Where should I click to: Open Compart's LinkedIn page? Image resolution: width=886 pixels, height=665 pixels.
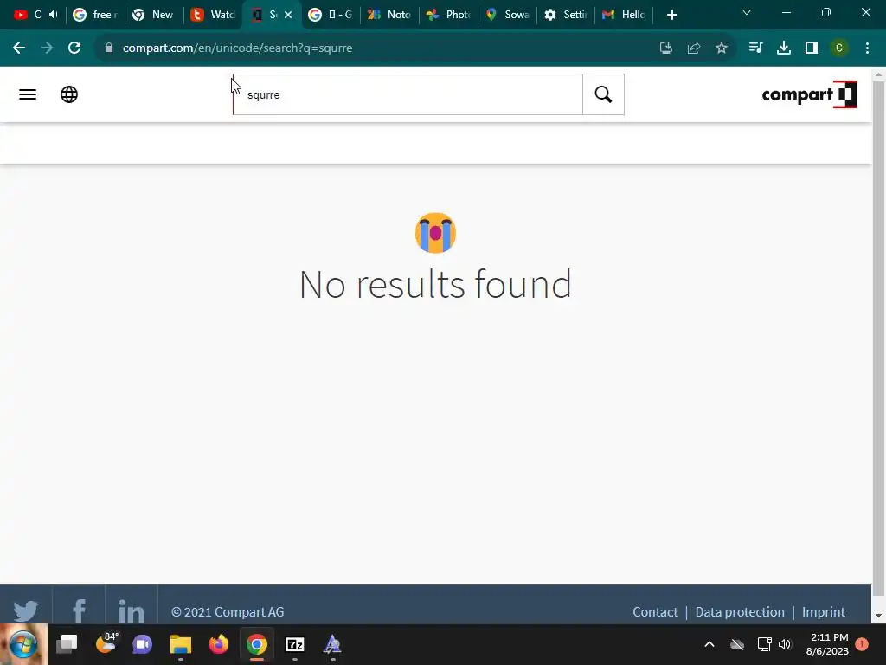(x=132, y=610)
